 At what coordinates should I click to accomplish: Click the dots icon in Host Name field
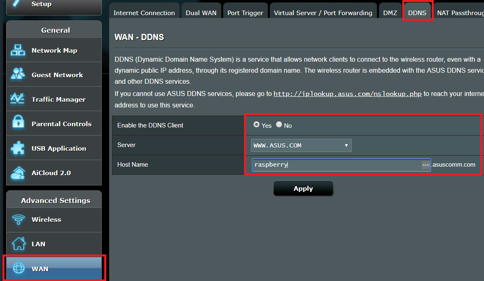[x=426, y=165]
